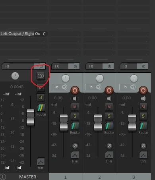This screenshot has width=155, height=180.
Task: Open envelope trim icon on track 3
Action: click(x=143, y=155)
